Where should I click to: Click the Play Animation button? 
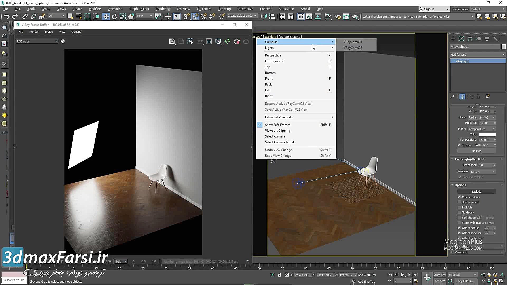pyautogui.click(x=402, y=275)
